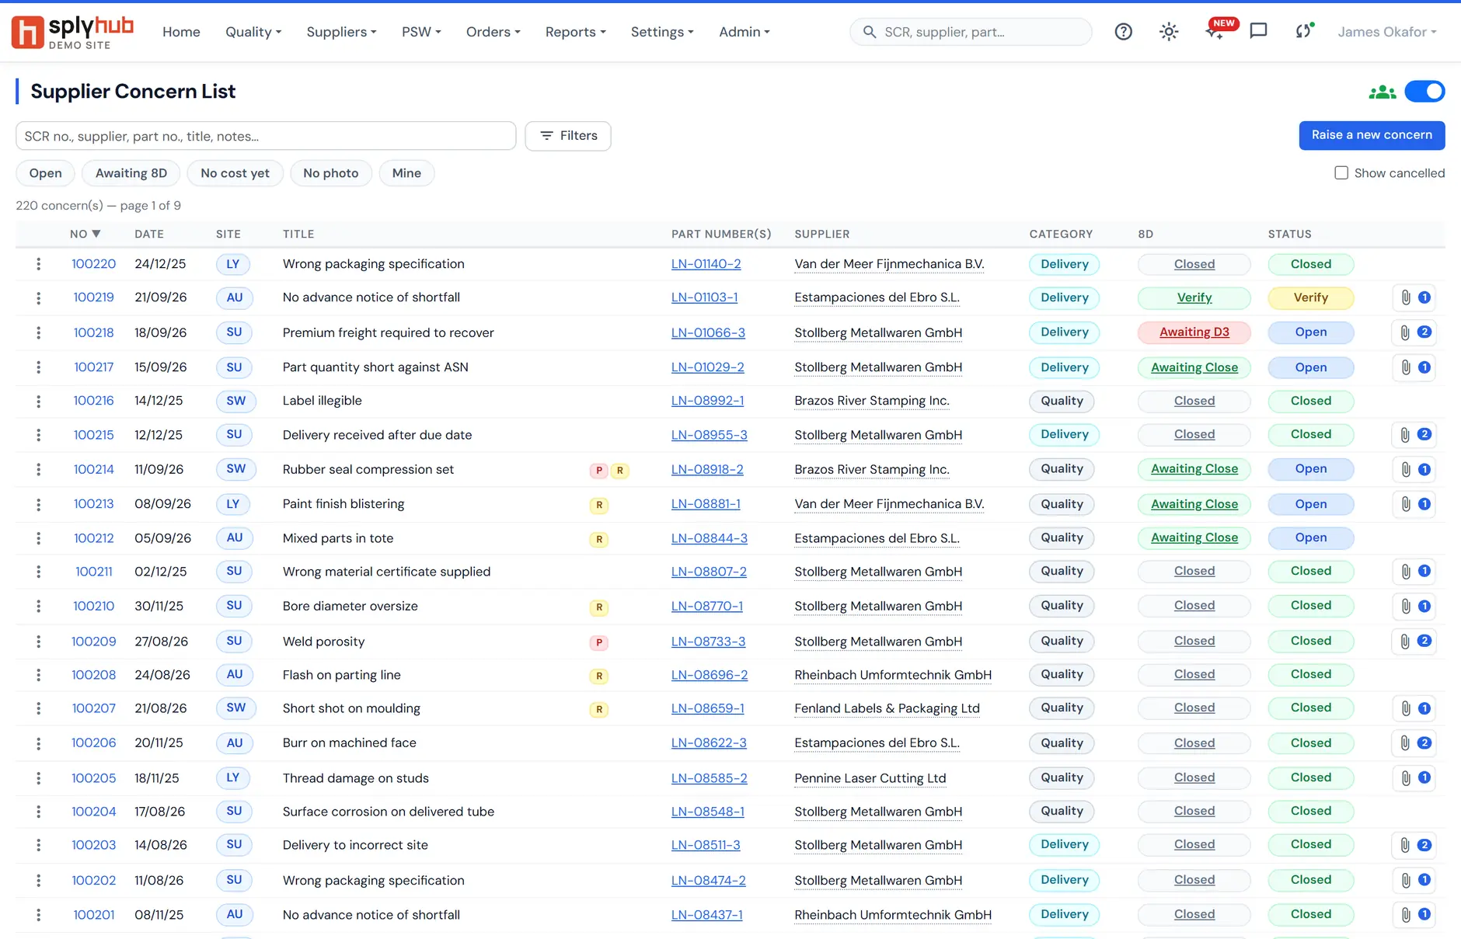Open the Awaiting D3 8D link
This screenshot has width=1461, height=939.
[x=1194, y=332]
